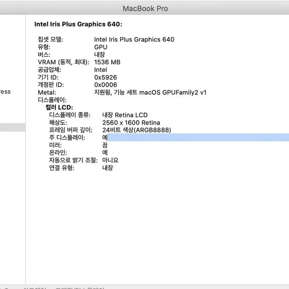This screenshot has width=289, height=289.
Task: Select the '컬러 LCD:' subheading
Action: pyautogui.click(x=59, y=107)
